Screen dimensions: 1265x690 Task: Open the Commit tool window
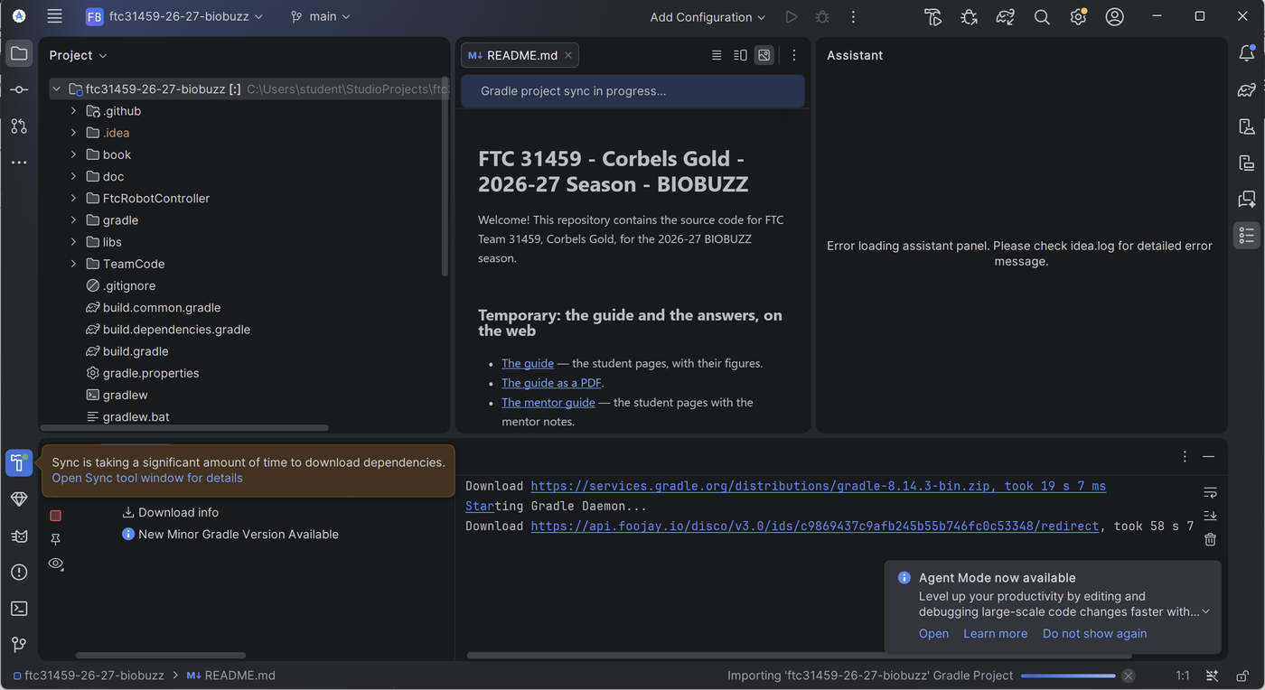(x=19, y=90)
